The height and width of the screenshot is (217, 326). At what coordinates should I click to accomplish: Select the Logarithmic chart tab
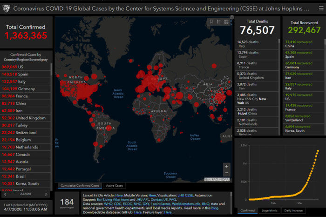[x=270, y=210]
